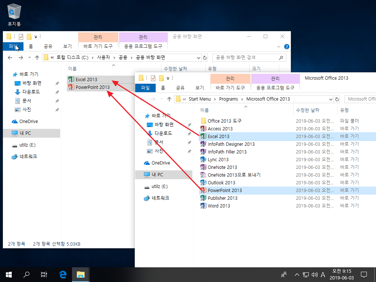
Task: Open Task View on the taskbar
Action: 44,275
